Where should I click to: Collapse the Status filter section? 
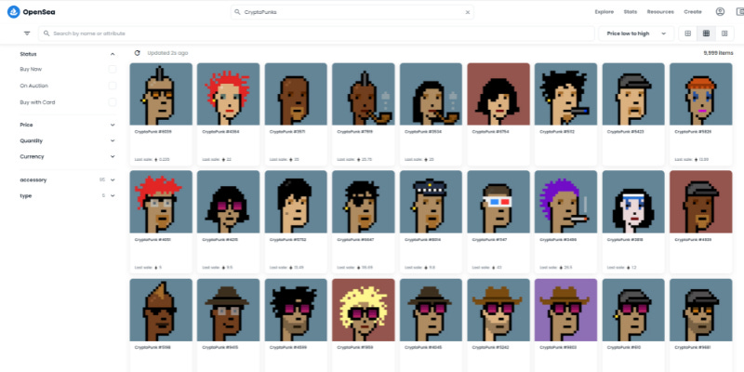point(113,54)
